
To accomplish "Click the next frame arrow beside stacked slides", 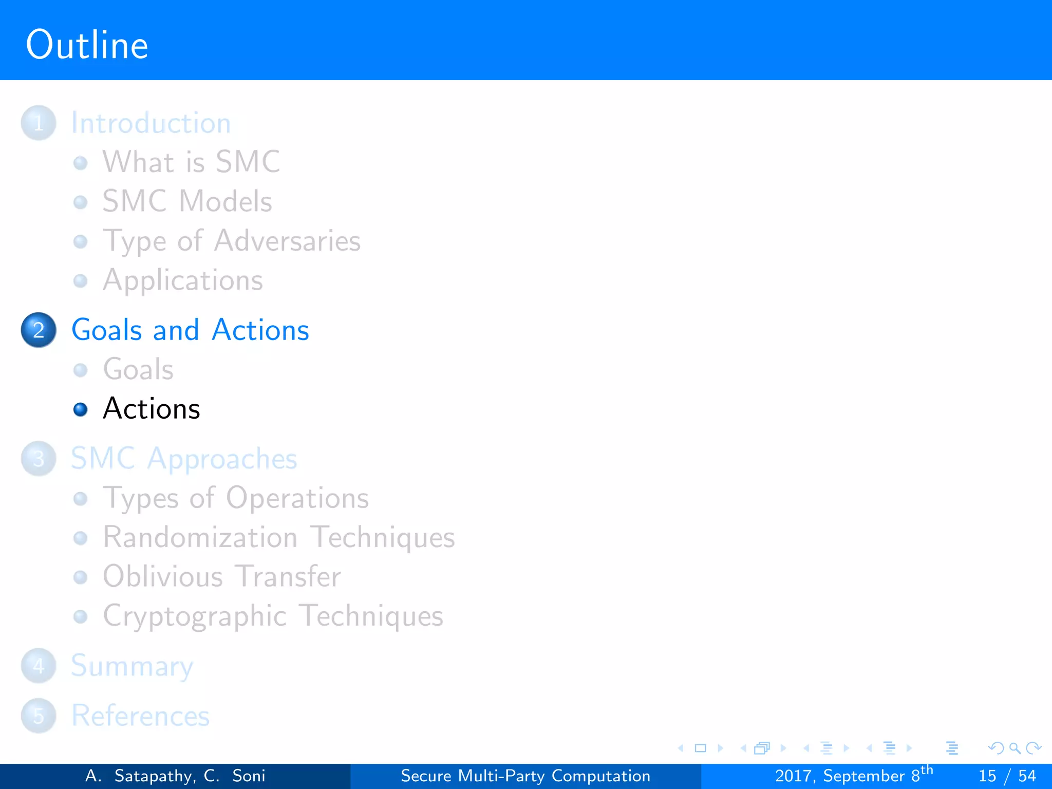I will [x=783, y=748].
